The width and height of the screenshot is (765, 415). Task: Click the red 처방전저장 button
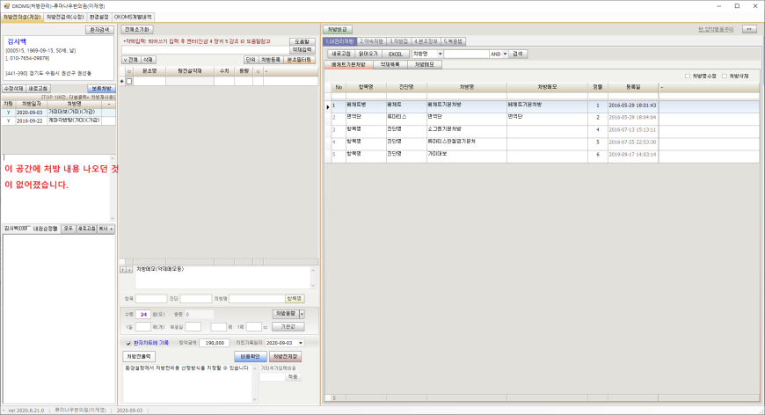click(285, 356)
